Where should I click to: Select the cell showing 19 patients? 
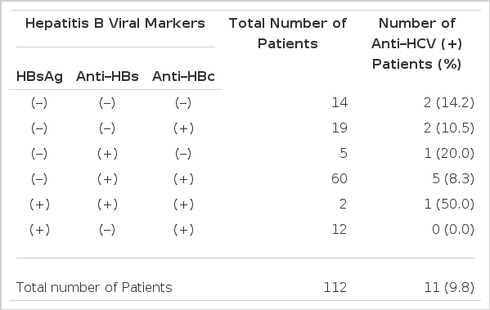tap(339, 128)
